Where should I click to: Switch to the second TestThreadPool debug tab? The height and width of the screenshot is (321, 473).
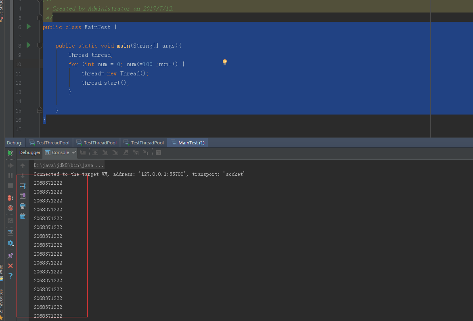coord(97,143)
